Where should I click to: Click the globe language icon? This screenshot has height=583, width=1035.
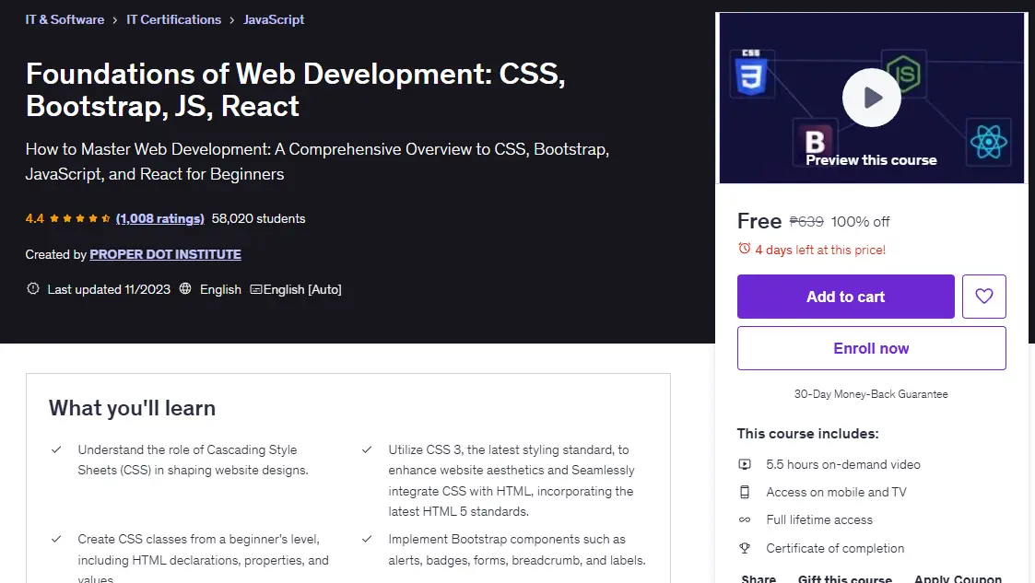tap(185, 289)
